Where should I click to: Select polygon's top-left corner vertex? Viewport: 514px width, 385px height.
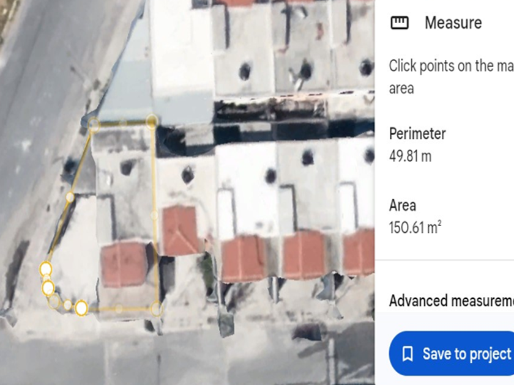(x=94, y=125)
